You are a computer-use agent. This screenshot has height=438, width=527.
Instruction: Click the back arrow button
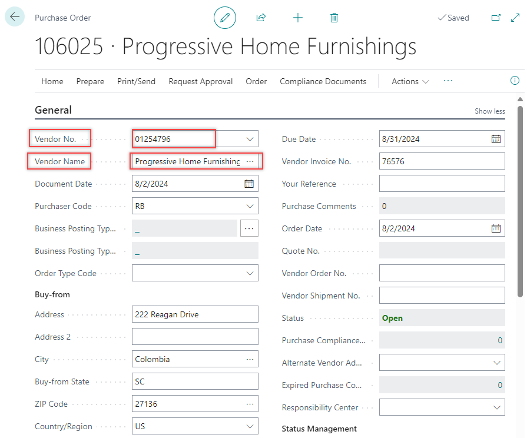(15, 17)
